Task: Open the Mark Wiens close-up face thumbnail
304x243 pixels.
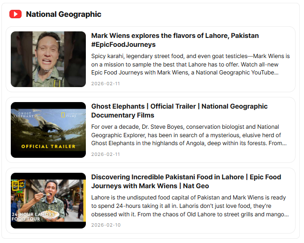Action: (x=48, y=59)
